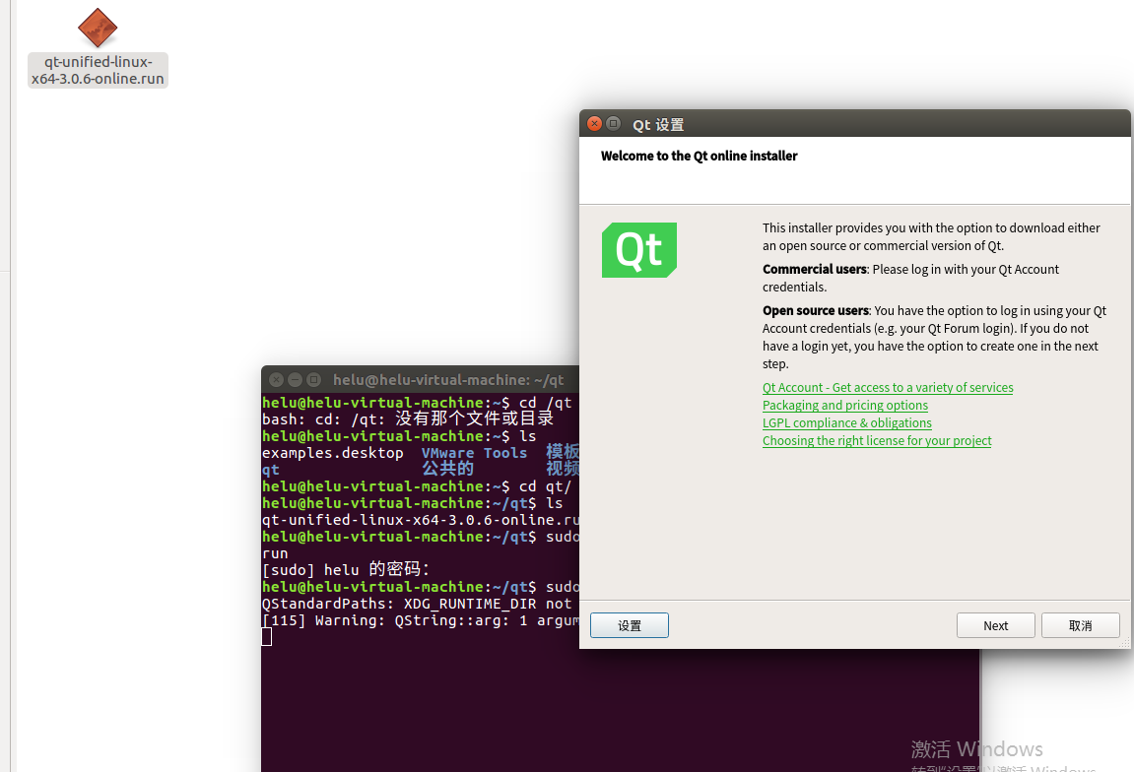Viewport: 1134px width, 772px height.
Task: Click 'Open source users' paragraph in installer
Action: (934, 337)
